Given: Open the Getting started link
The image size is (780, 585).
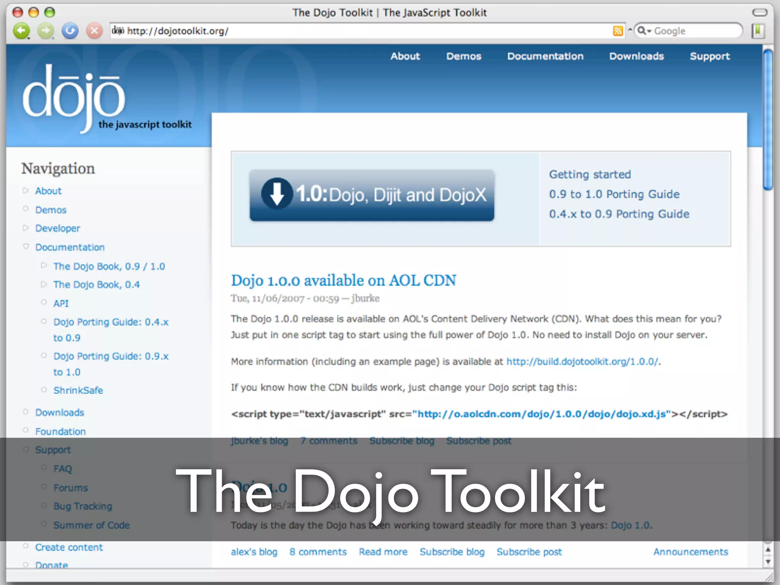Looking at the screenshot, I should tap(590, 174).
